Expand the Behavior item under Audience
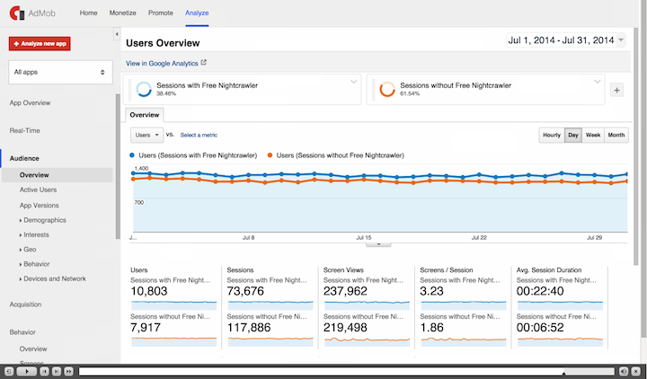This screenshot has height=379, width=647. [35, 264]
